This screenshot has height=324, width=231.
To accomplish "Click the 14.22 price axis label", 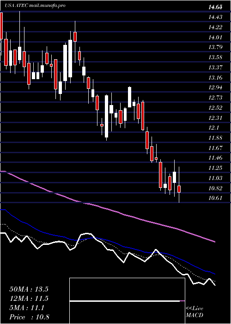I will (x=215, y=27).
